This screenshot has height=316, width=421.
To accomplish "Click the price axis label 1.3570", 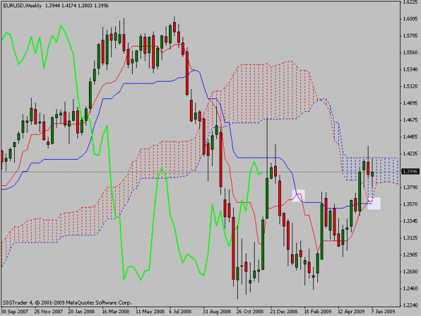I will pos(410,204).
